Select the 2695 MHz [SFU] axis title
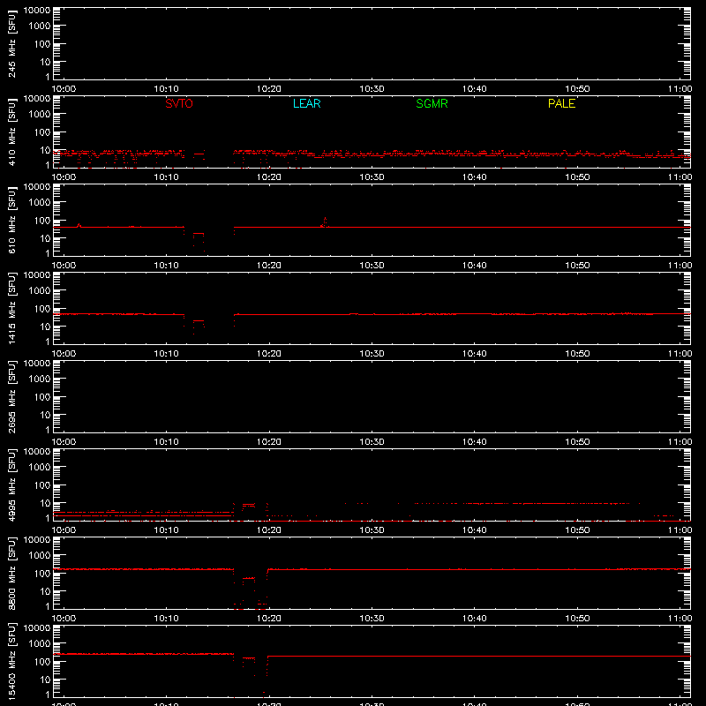706x706 pixels. [x=12, y=396]
